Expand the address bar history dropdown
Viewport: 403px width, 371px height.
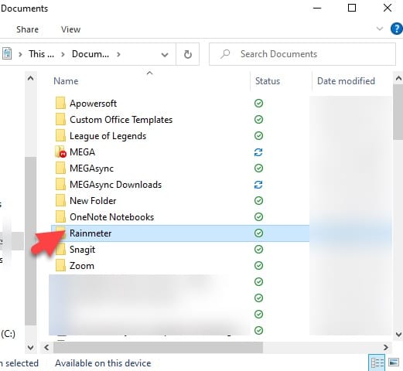[x=165, y=54]
